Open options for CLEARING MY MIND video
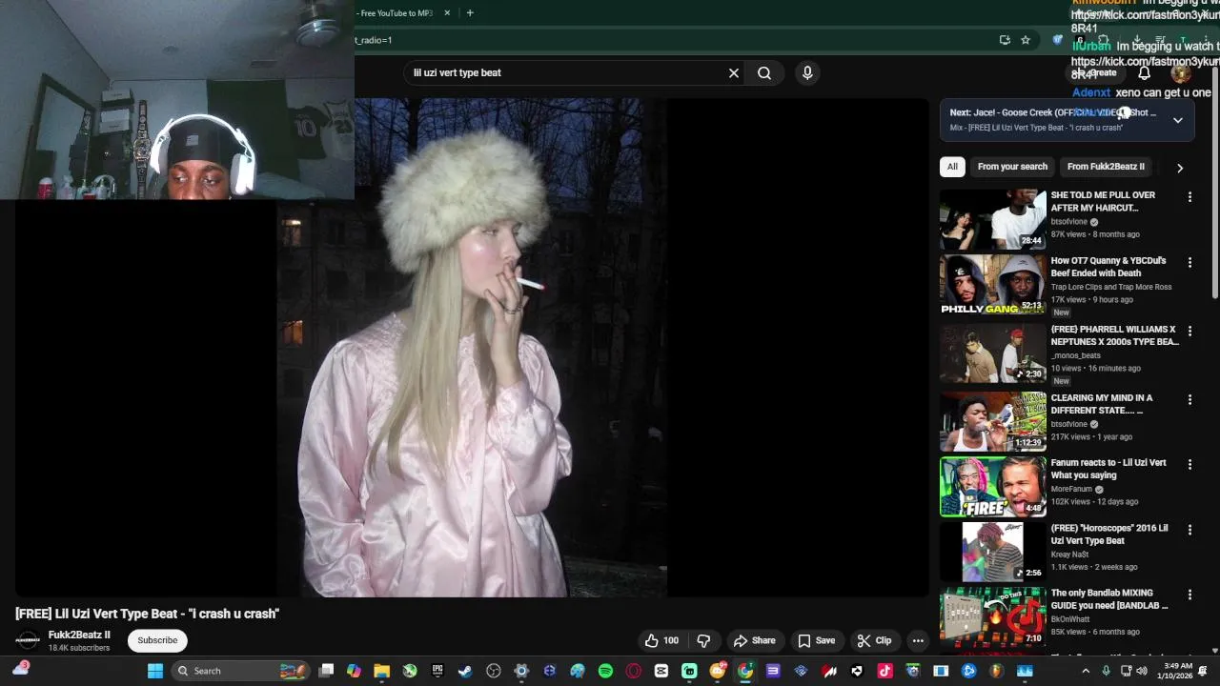 coord(1189,400)
